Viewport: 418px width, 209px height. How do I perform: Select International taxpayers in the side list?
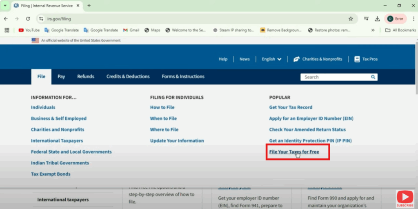pyautogui.click(x=63, y=200)
